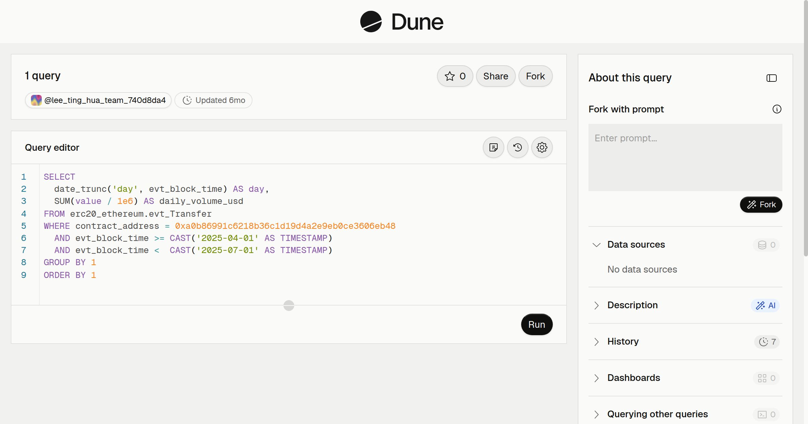This screenshot has width=808, height=424.
Task: Focus the Enter prompt text area
Action: point(685,157)
